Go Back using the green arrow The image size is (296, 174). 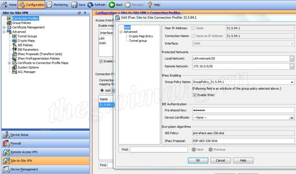point(112,5)
